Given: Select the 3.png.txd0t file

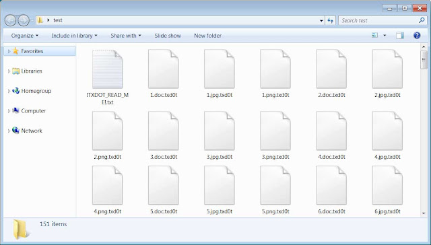Looking at the screenshot, I should [x=275, y=135].
